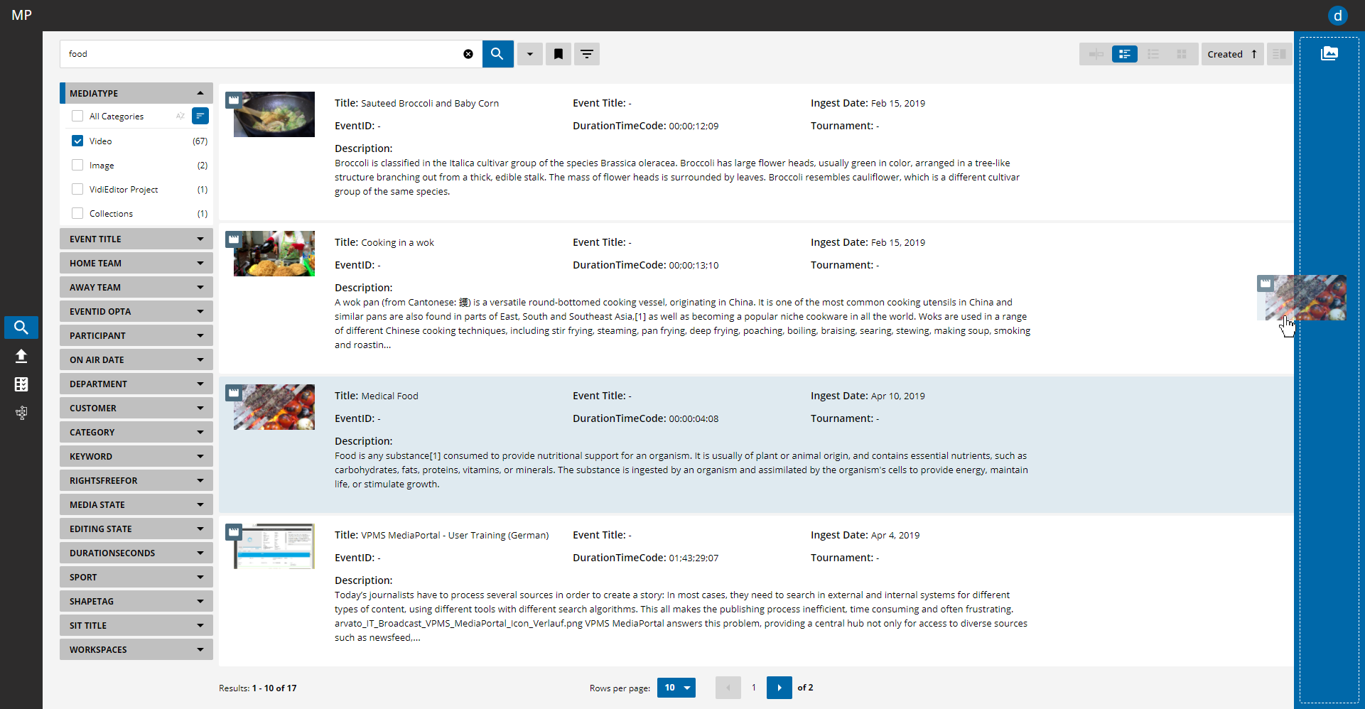Switch to grid thumbnail view
The height and width of the screenshot is (709, 1365).
tap(1182, 54)
